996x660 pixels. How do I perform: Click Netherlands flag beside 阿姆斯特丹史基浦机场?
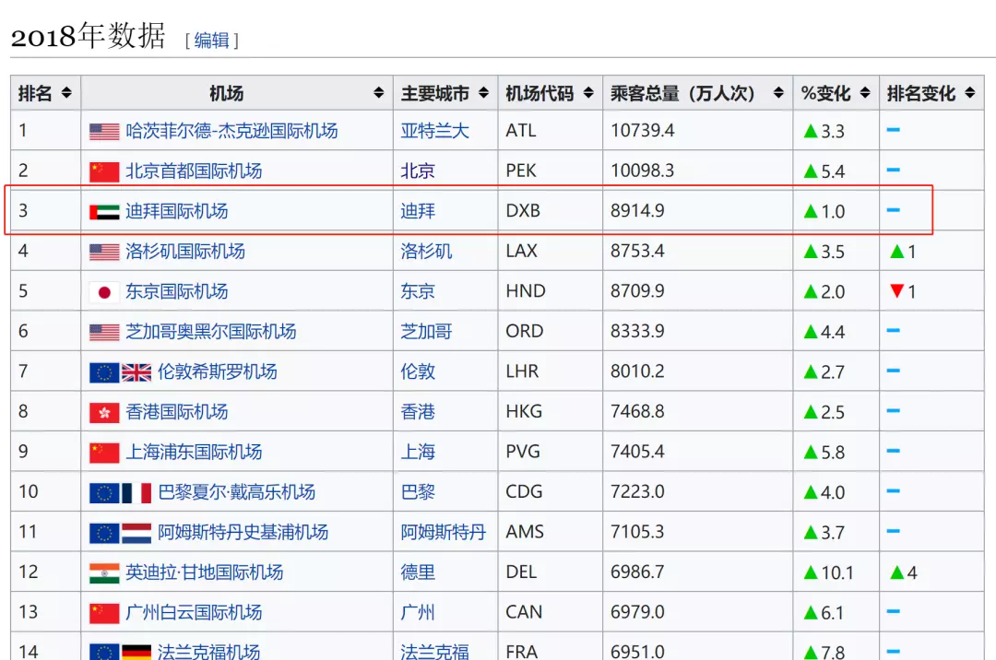(x=136, y=533)
